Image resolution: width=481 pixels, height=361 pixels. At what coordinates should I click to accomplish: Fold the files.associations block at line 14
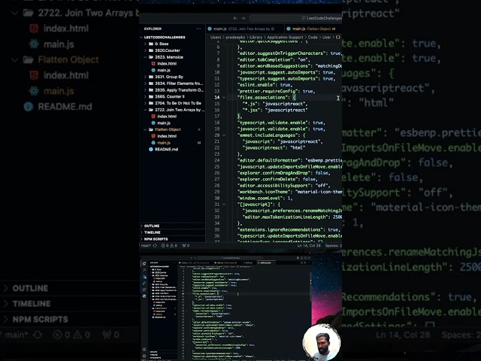pos(224,97)
